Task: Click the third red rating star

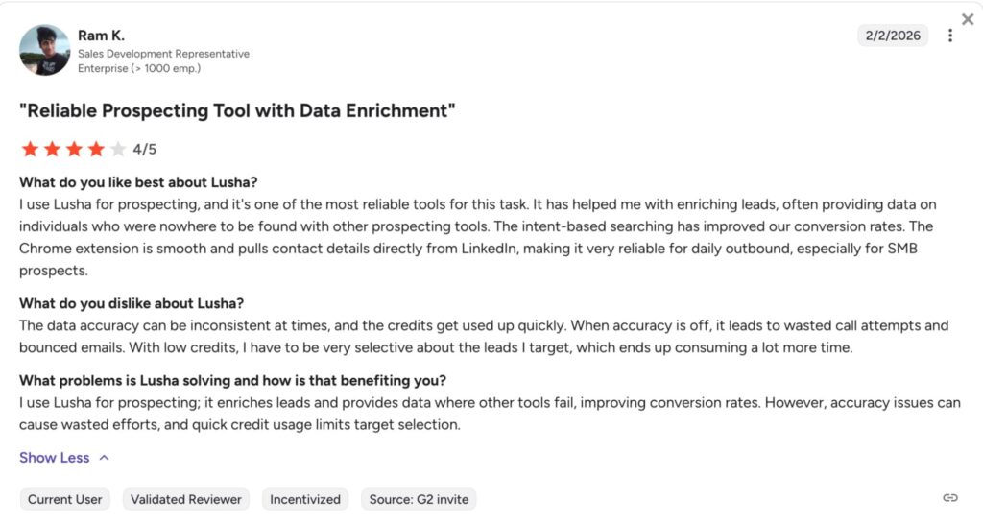Action: click(74, 149)
